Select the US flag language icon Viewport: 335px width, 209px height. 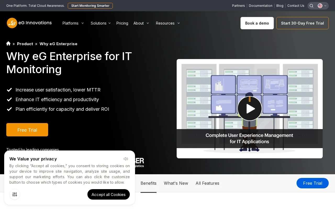click(x=320, y=6)
